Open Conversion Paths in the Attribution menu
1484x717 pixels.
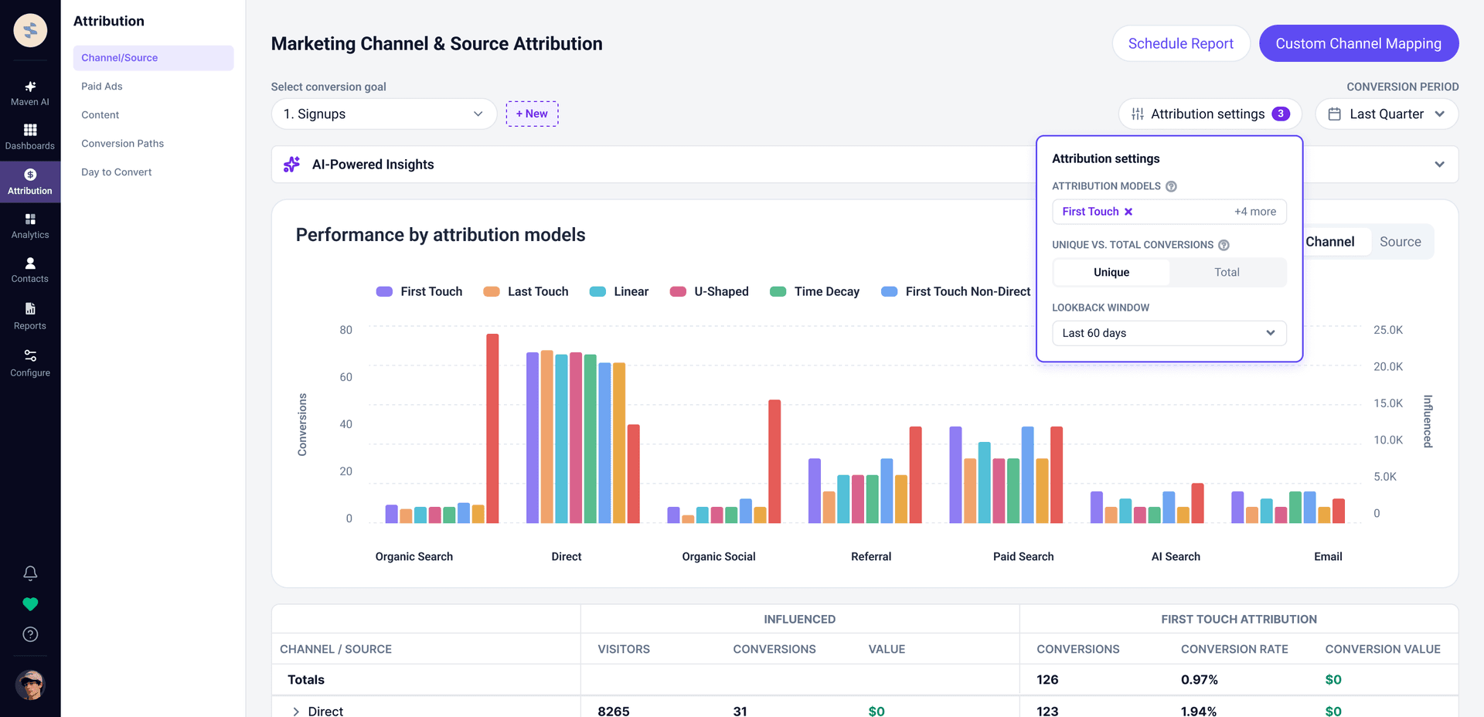(x=123, y=144)
